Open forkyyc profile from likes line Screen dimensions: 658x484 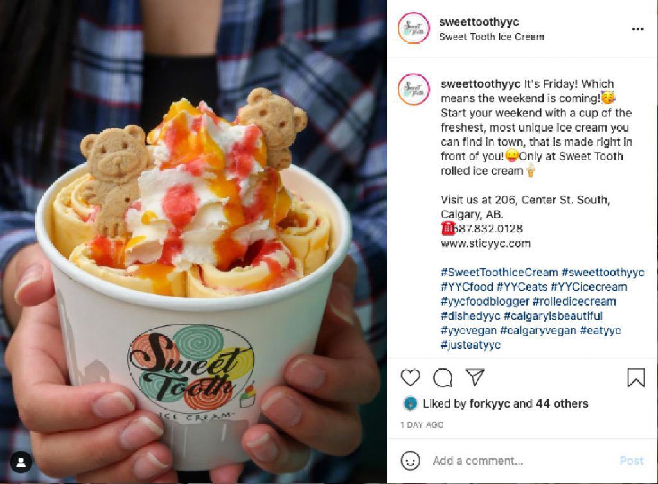pyautogui.click(x=489, y=404)
